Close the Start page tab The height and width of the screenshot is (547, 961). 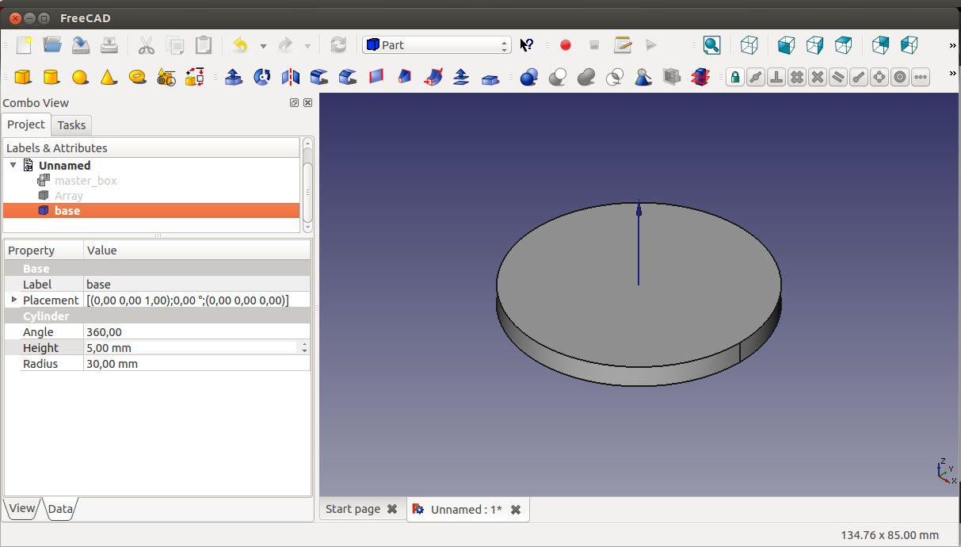tap(392, 509)
